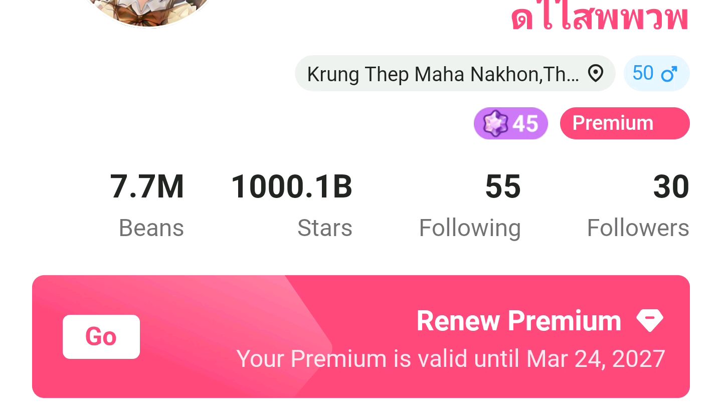Open the Krung Thep Maha Nakhon location tag
This screenshot has width=722, height=406.
(x=455, y=74)
